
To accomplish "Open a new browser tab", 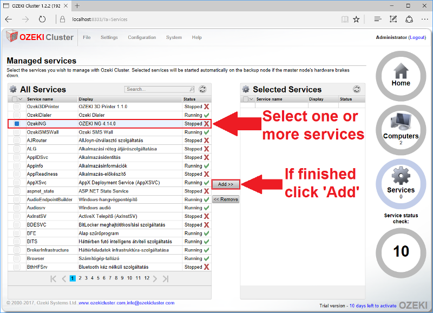I will [x=77, y=6].
